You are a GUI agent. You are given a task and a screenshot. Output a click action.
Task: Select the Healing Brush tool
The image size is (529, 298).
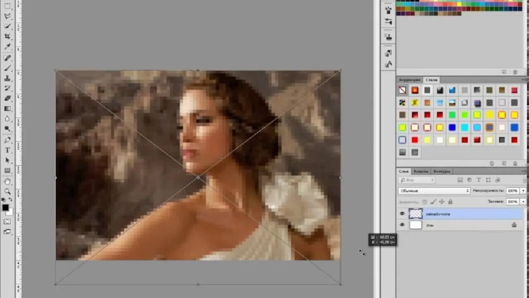[x=7, y=58]
